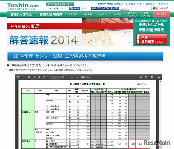This screenshot has height=149, width=174.
Task: Print the PDF document
Action: click(x=141, y=77)
